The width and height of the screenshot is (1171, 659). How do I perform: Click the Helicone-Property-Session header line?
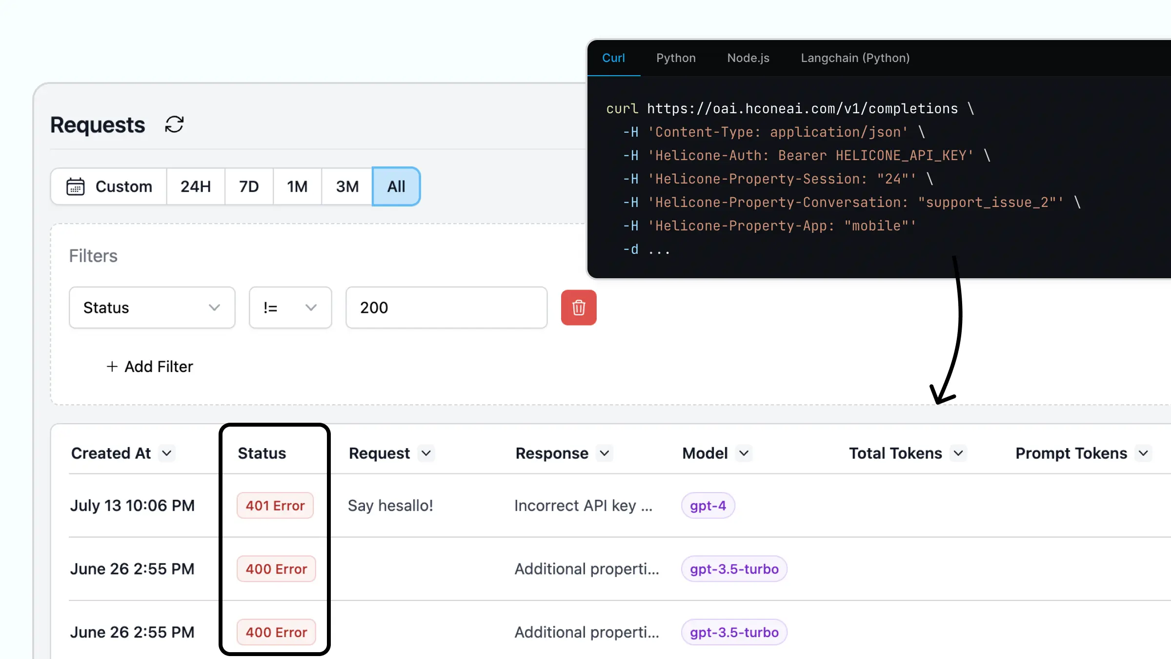click(778, 179)
